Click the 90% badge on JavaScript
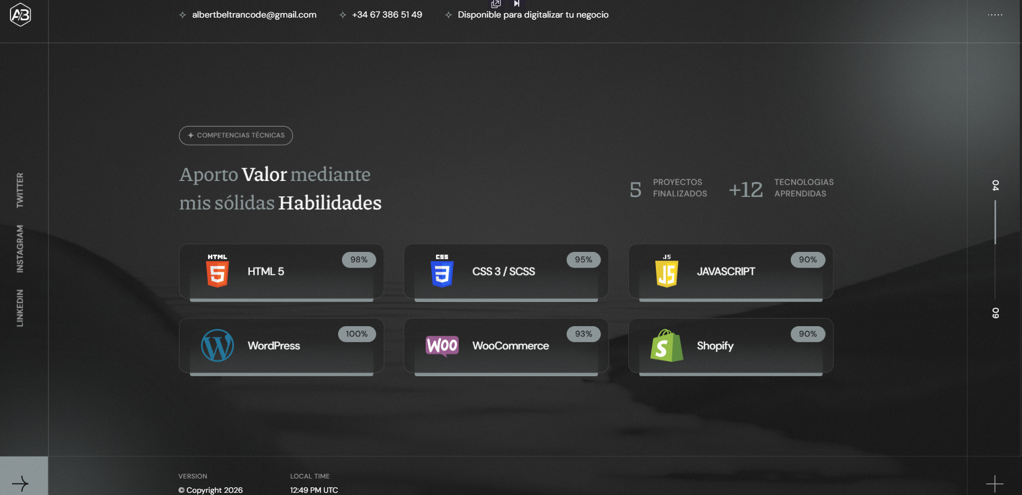Screen dimensions: 1022x495 [808, 260]
